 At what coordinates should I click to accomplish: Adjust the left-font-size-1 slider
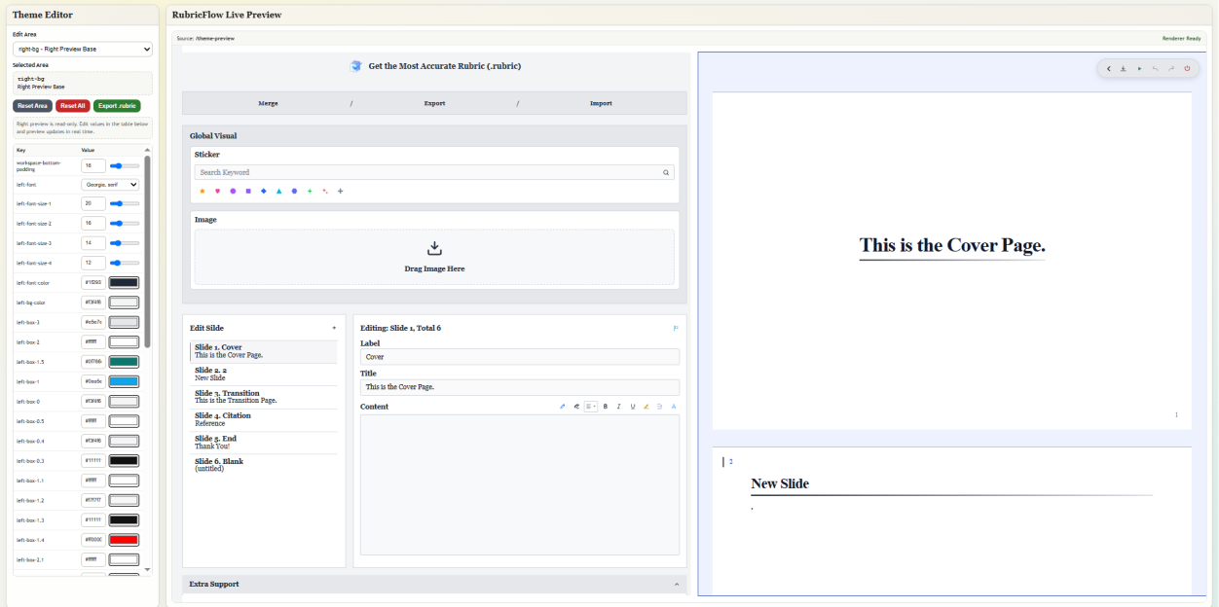tap(124, 203)
